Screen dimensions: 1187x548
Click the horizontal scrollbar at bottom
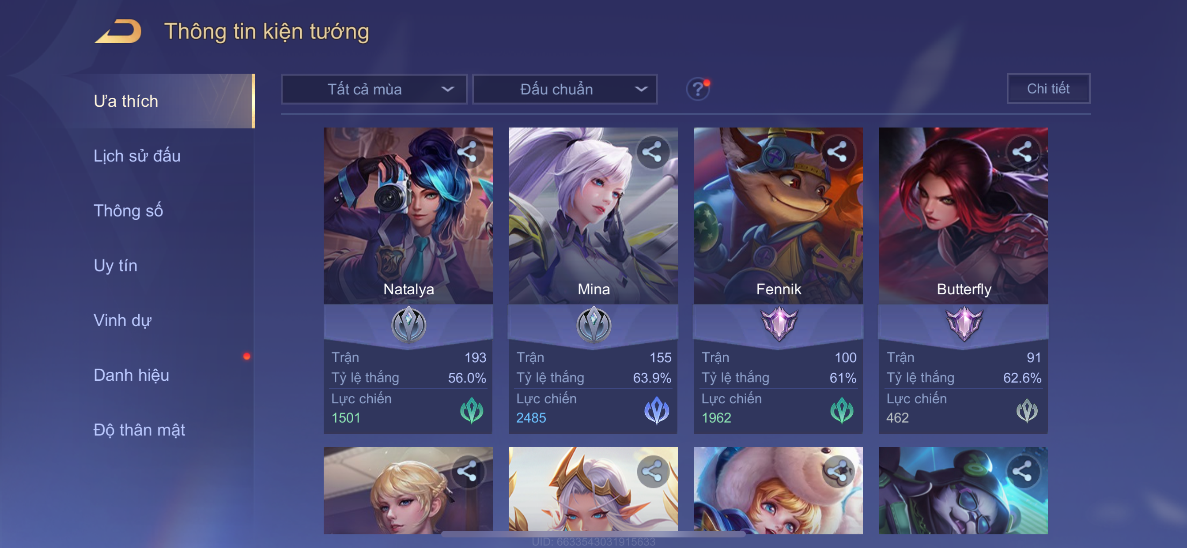593,534
